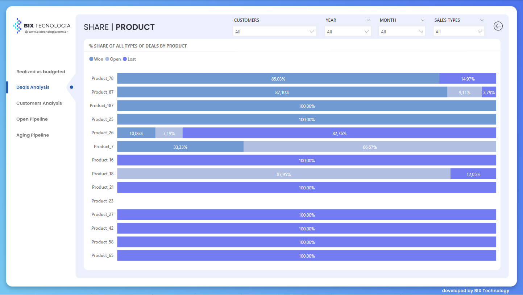Toggle the Won series visibility in legend

96,59
